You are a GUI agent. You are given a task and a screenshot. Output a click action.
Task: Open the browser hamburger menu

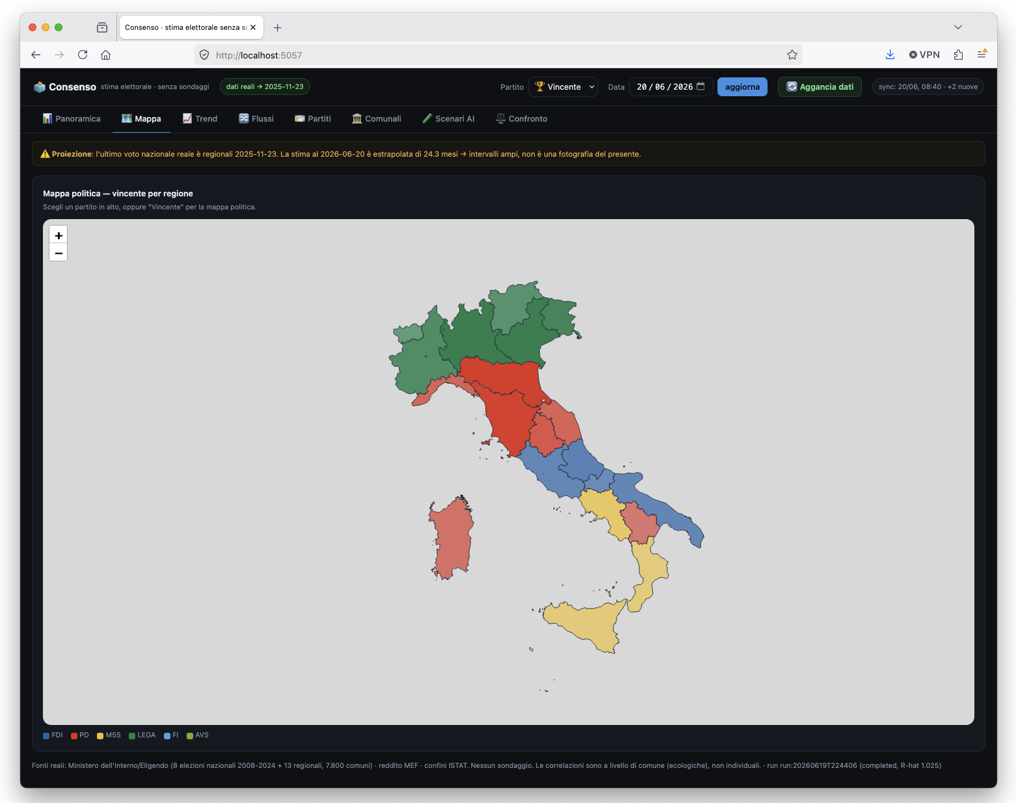coord(982,55)
